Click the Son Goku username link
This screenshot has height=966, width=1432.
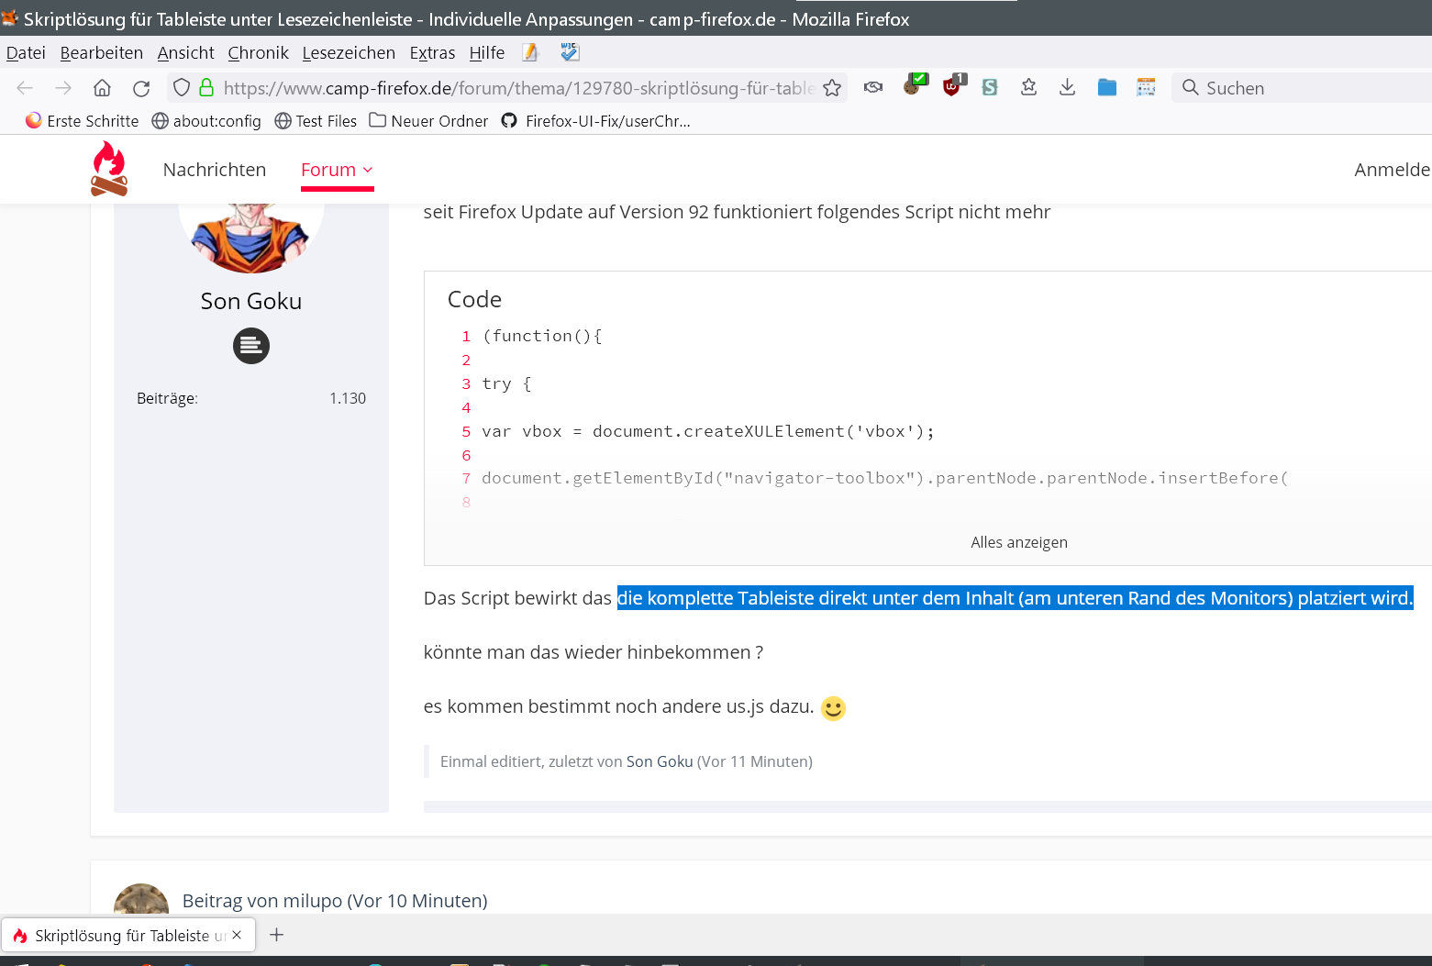click(x=250, y=301)
